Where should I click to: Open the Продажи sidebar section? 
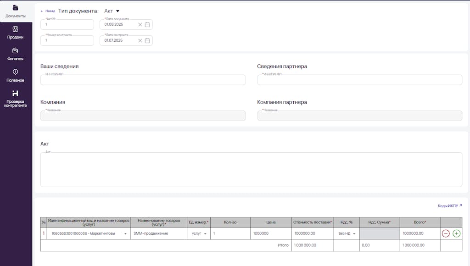[x=15, y=33]
